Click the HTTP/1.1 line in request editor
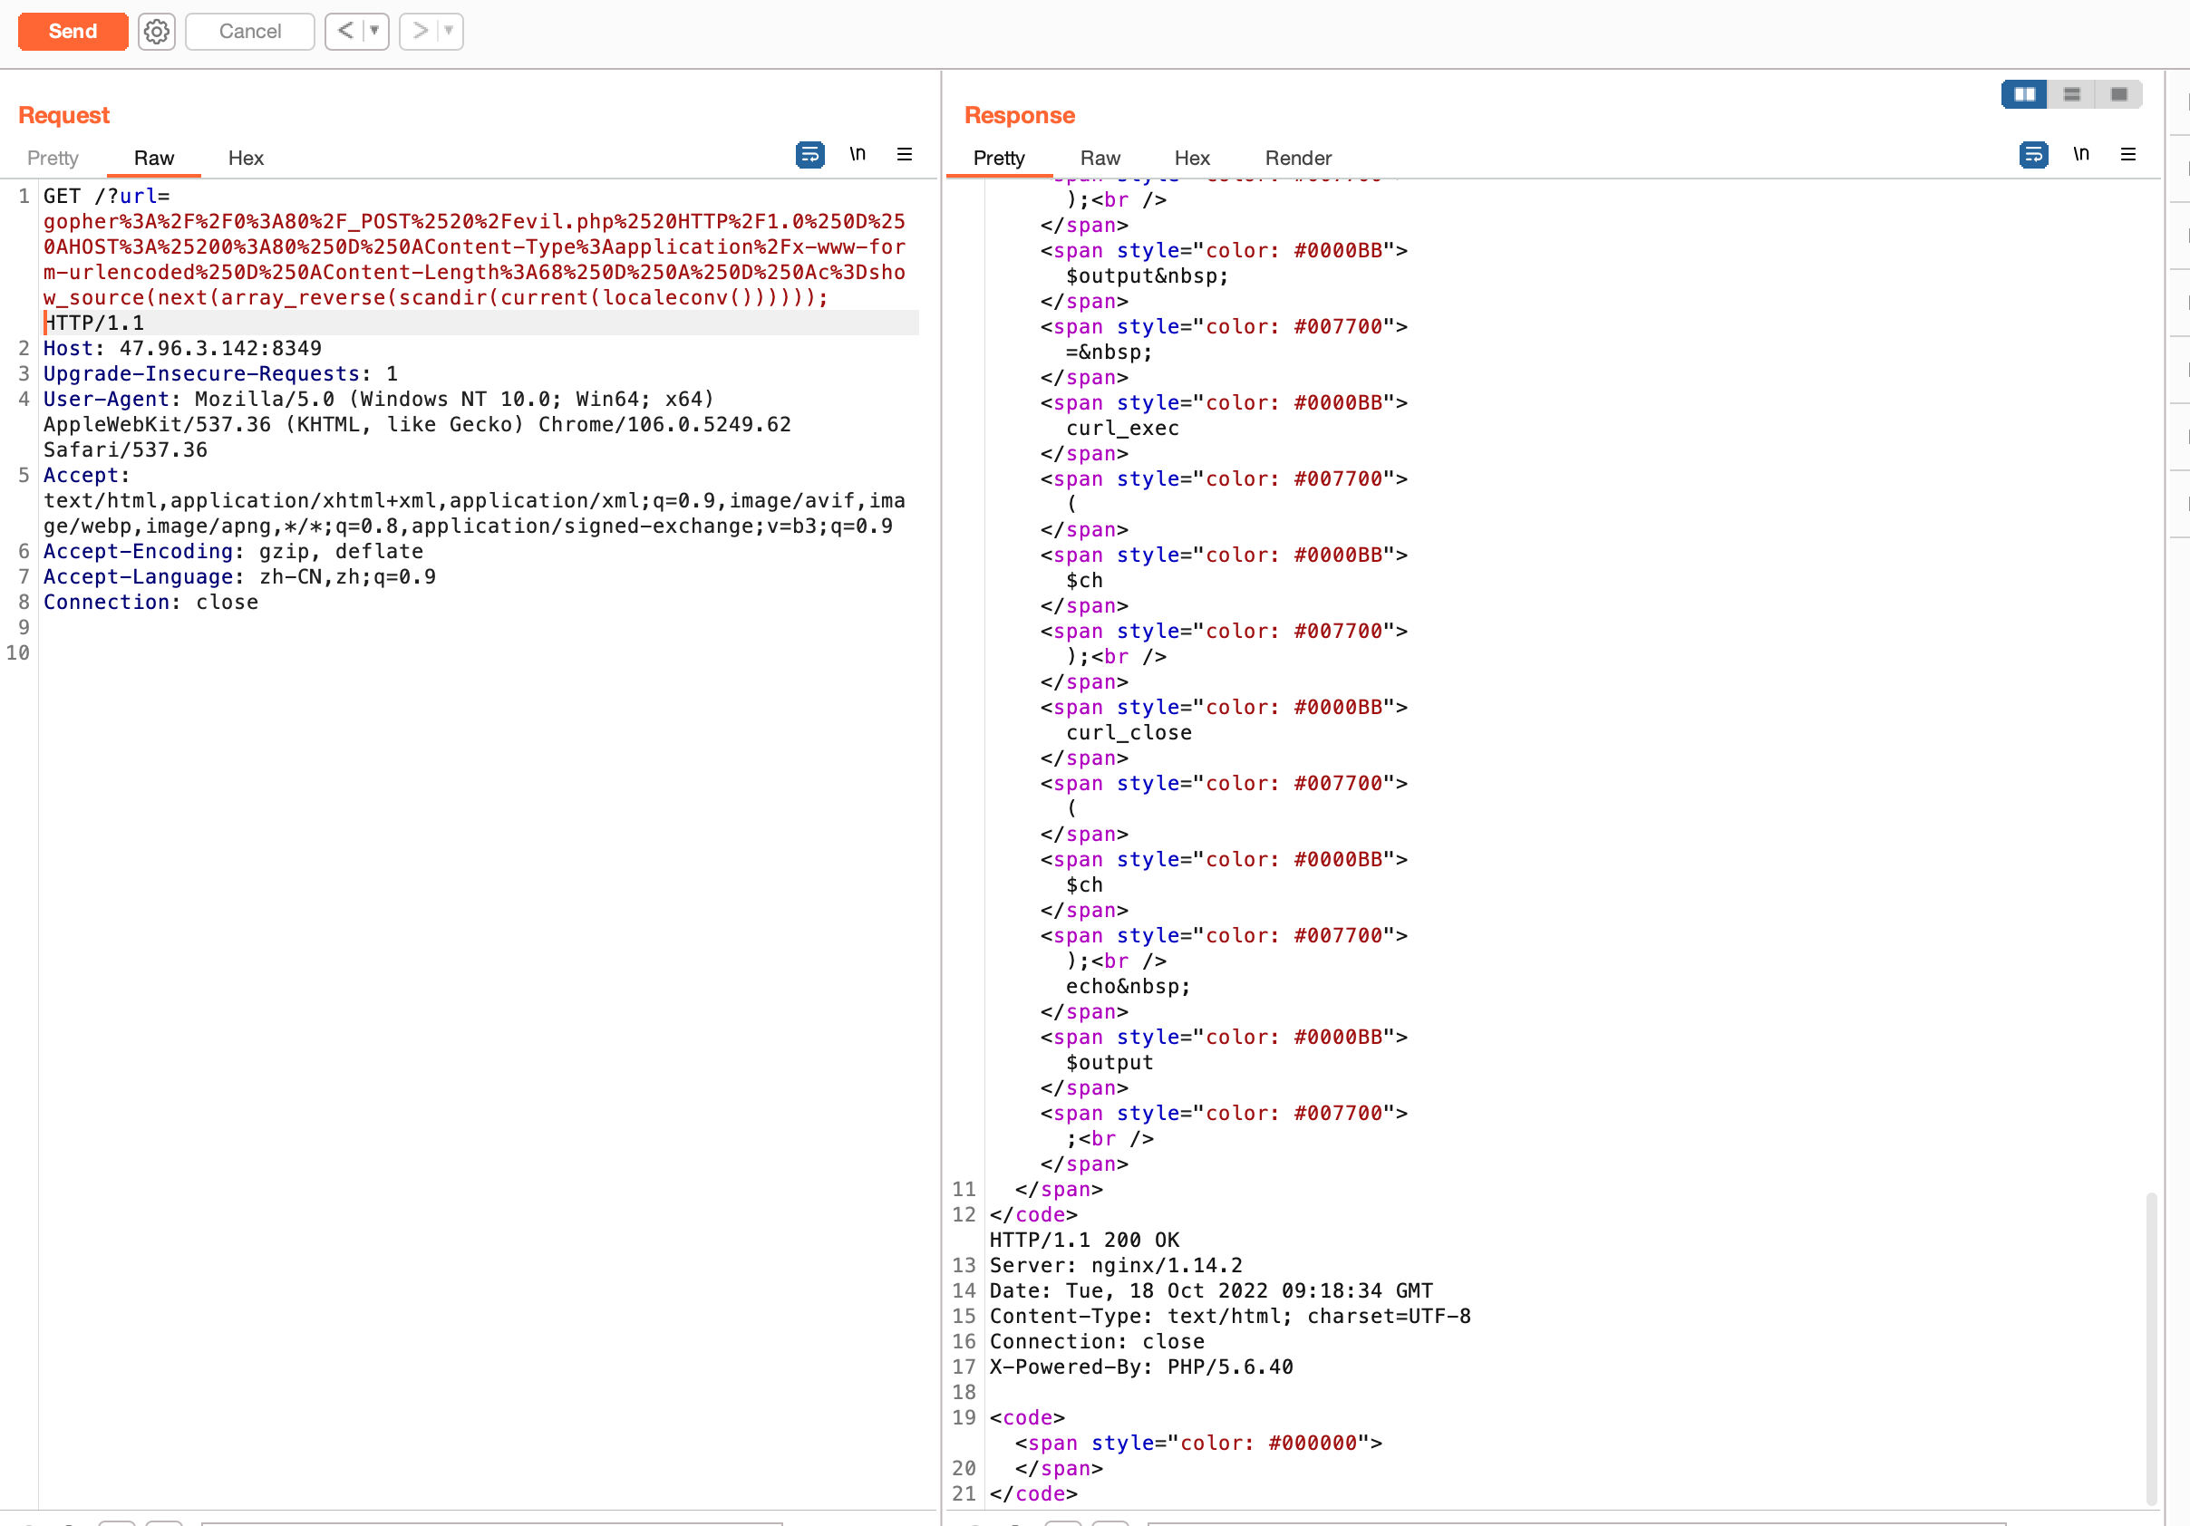The image size is (2190, 1526). (94, 324)
